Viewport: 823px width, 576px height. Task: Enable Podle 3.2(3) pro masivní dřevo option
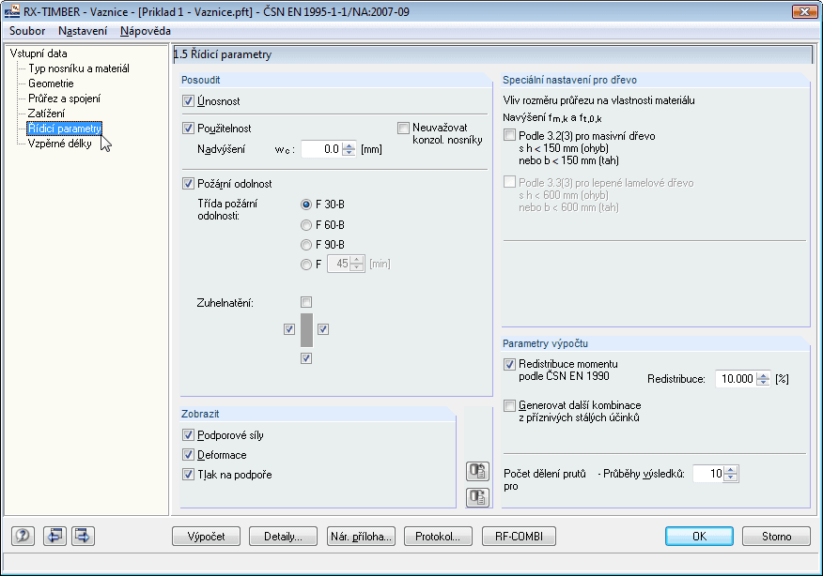[507, 134]
